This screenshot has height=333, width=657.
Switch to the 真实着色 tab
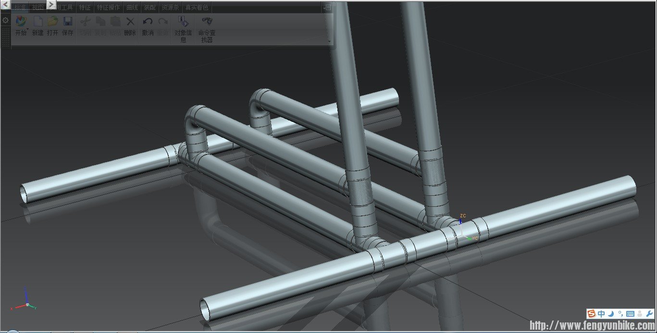[x=197, y=8]
